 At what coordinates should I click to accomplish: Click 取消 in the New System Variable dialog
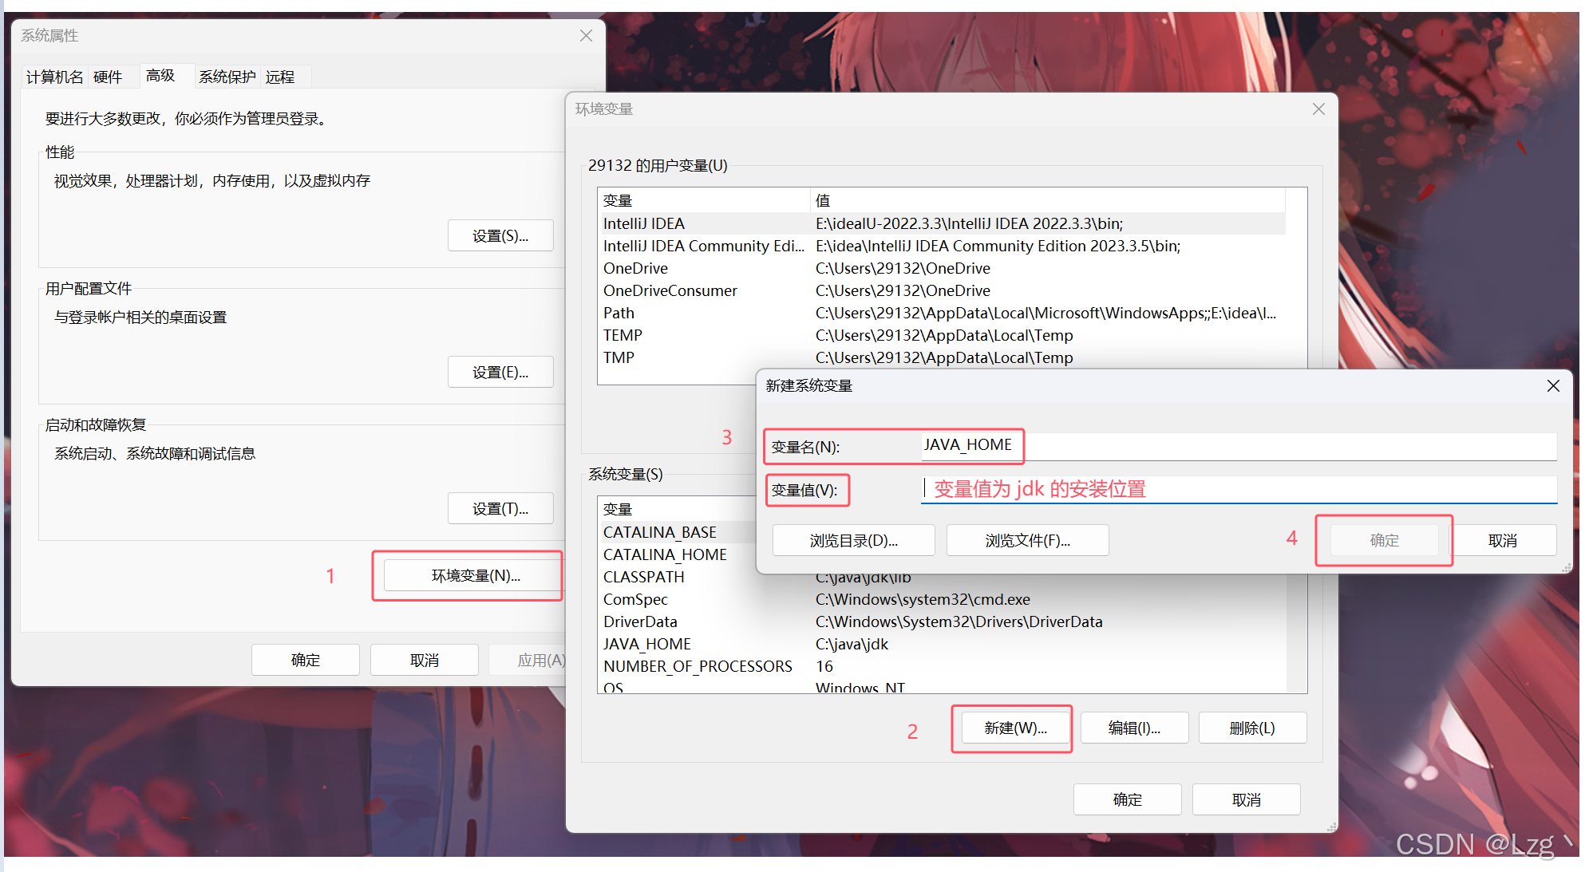coord(1502,540)
